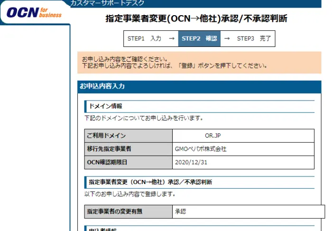Click the 指定事業者変更(OCN→他社)承認/不承認判断 page title
Image resolution: width=332 pixels, height=231 pixels.
tap(196, 19)
